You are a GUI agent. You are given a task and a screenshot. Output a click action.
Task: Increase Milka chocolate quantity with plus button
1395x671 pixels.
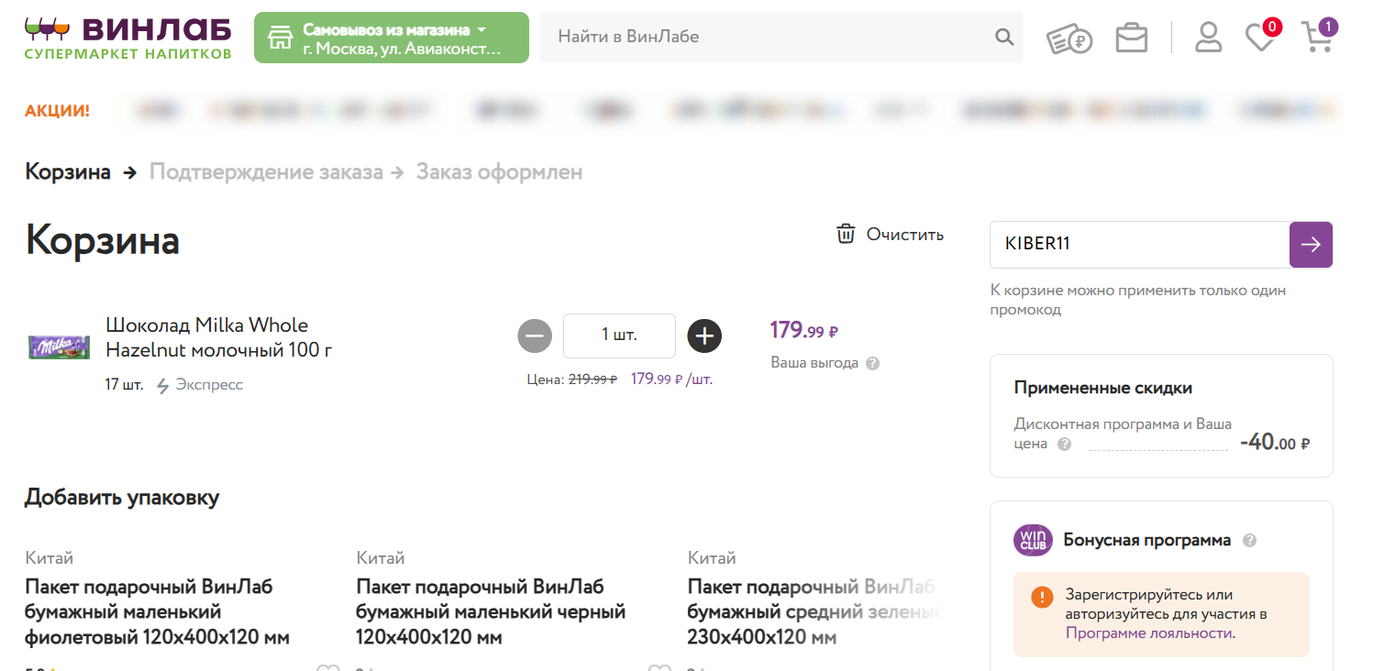[x=704, y=335]
